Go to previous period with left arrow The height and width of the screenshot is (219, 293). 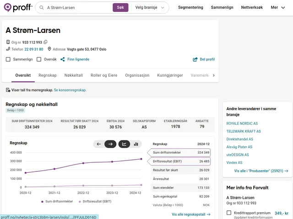point(98,144)
